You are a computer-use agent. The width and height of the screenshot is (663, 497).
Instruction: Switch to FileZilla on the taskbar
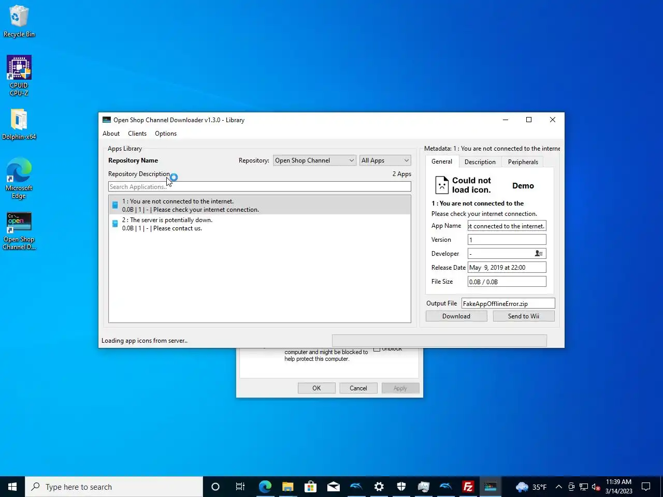pyautogui.click(x=468, y=487)
